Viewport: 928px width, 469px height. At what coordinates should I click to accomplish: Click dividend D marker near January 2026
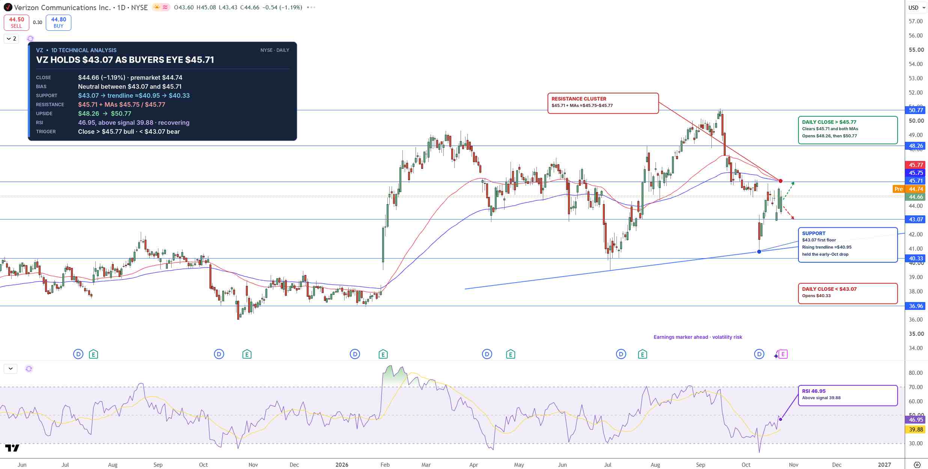[x=355, y=354]
